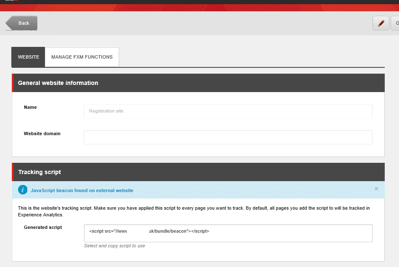Open the Manage FXM Functions tab
Viewport: 399px width, 267px height.
[82, 57]
